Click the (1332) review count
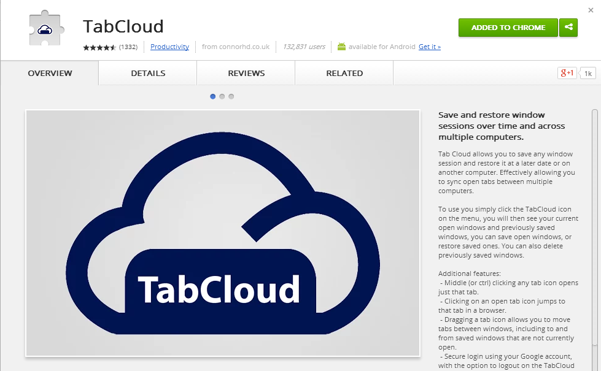Image resolution: width=601 pixels, height=371 pixels. coord(128,47)
